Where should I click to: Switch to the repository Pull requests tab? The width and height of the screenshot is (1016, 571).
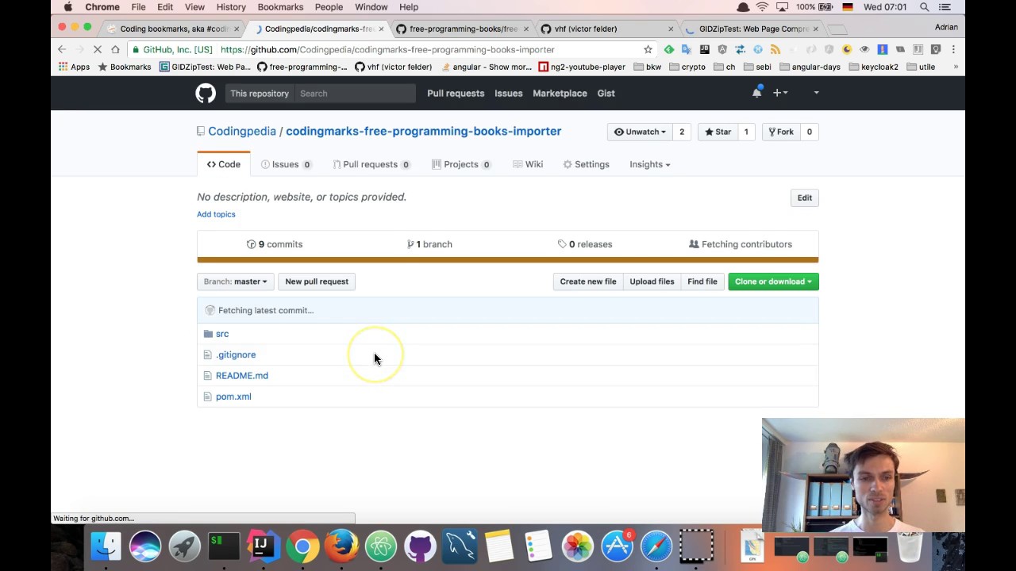point(371,164)
